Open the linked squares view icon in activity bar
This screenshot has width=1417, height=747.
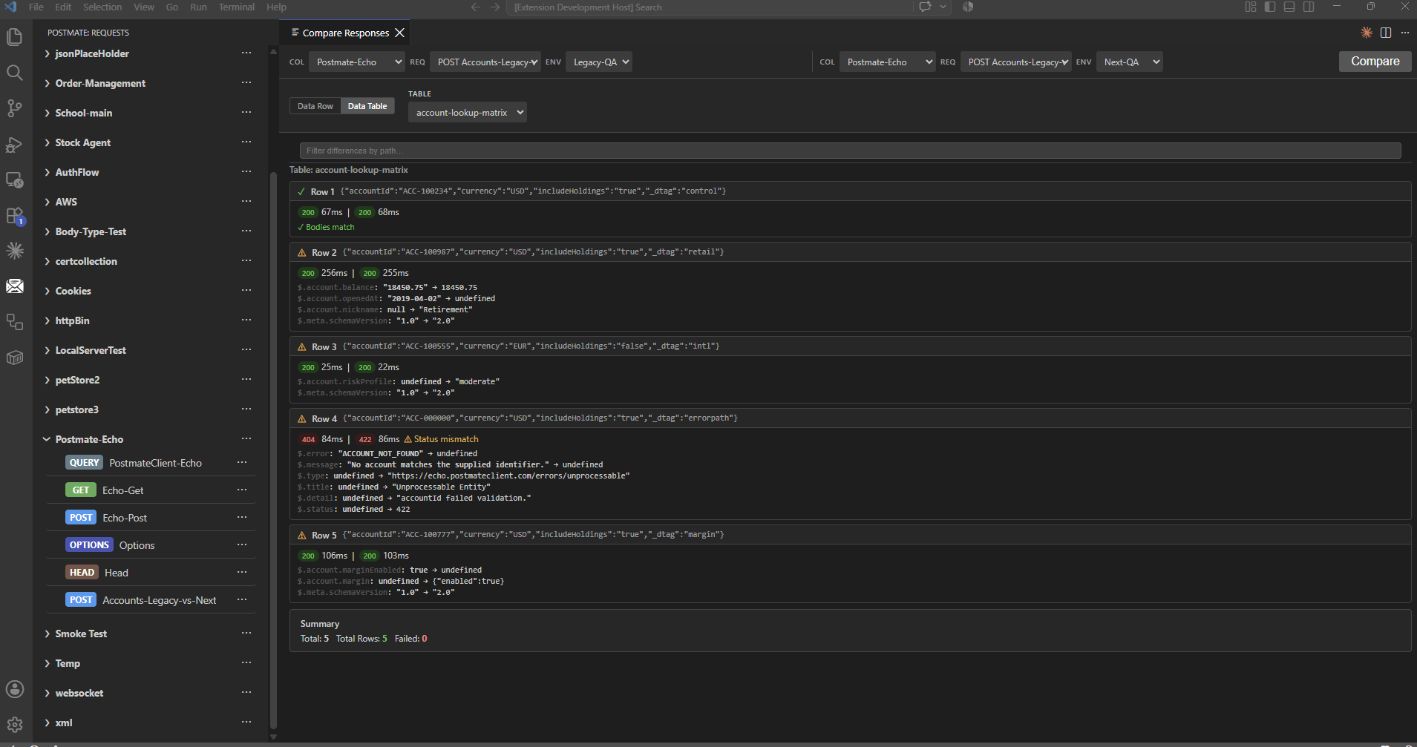pos(14,322)
